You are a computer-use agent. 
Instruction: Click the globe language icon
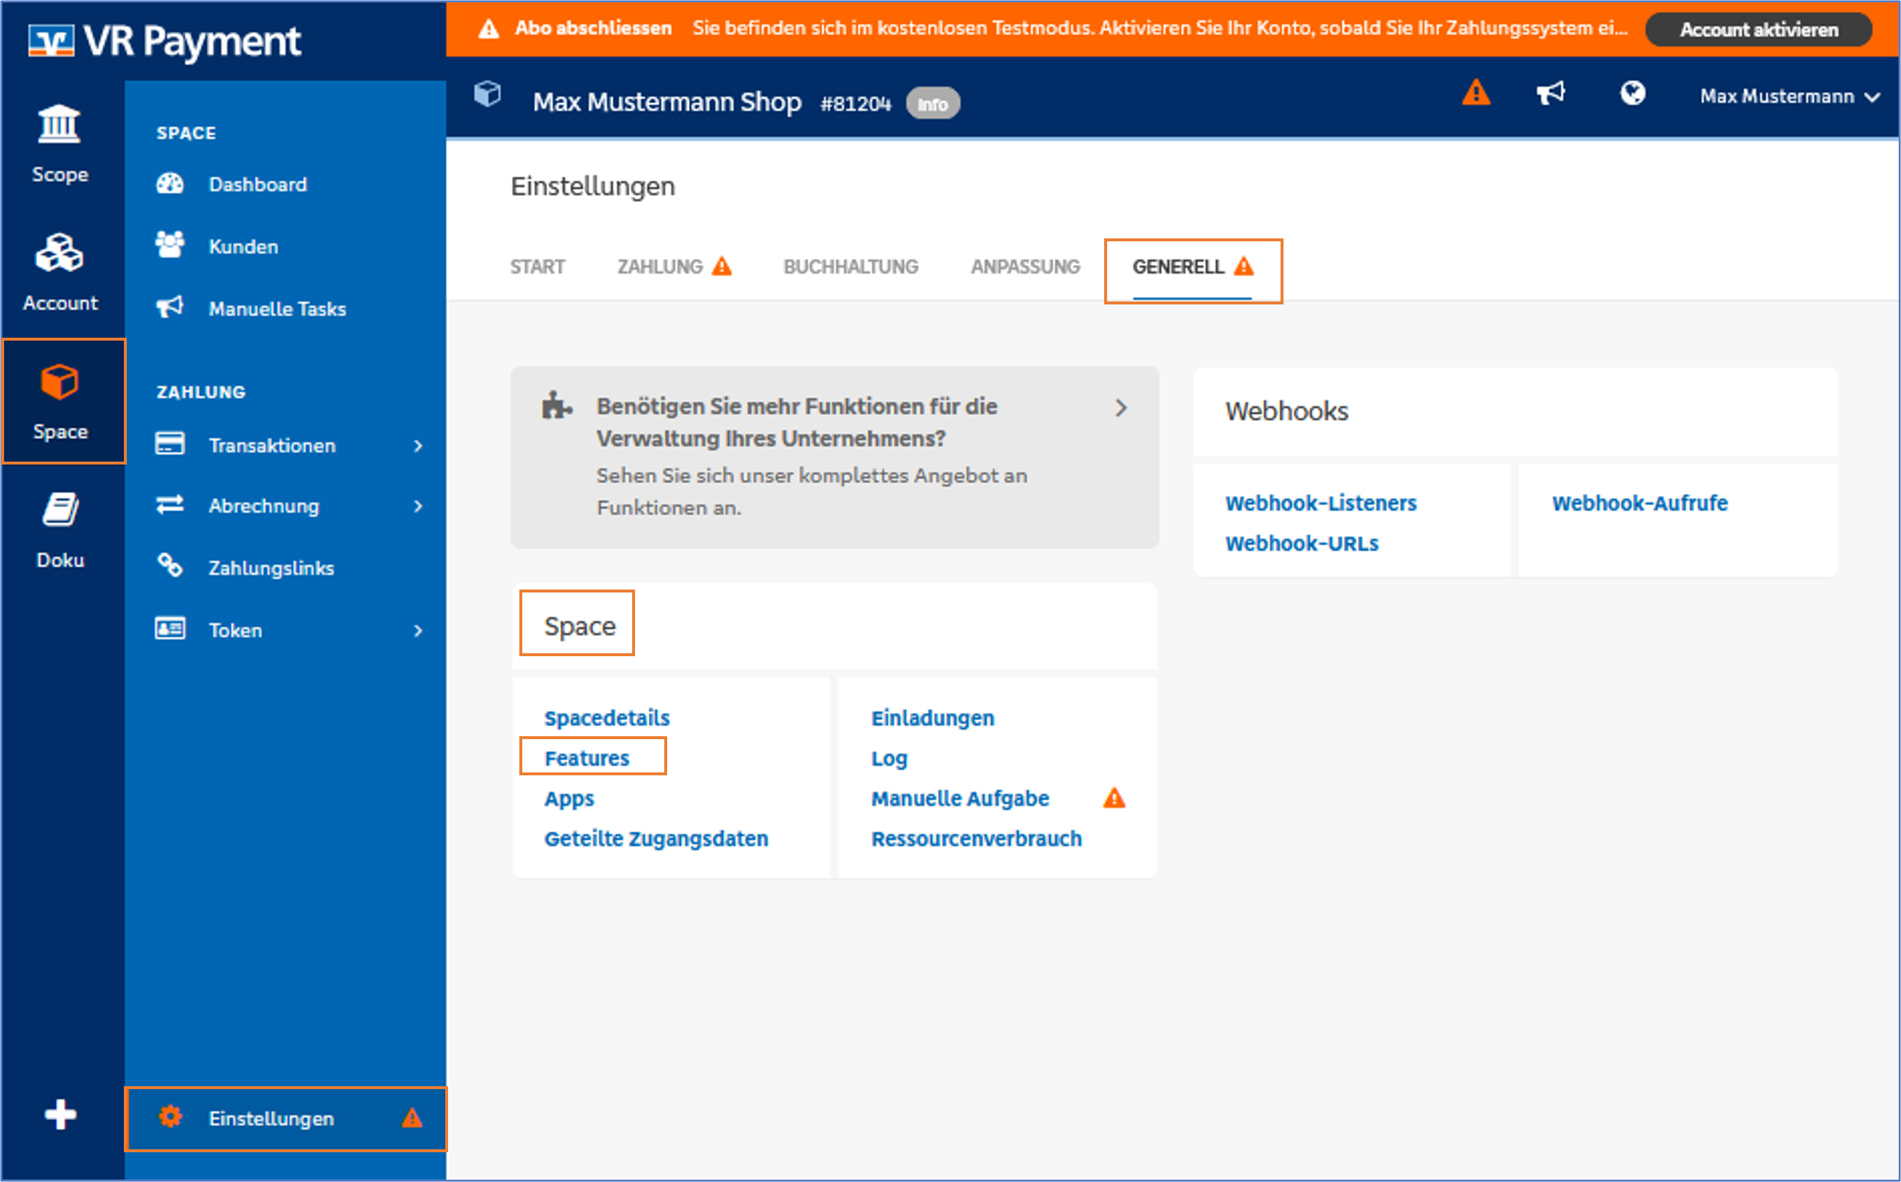(x=1632, y=93)
